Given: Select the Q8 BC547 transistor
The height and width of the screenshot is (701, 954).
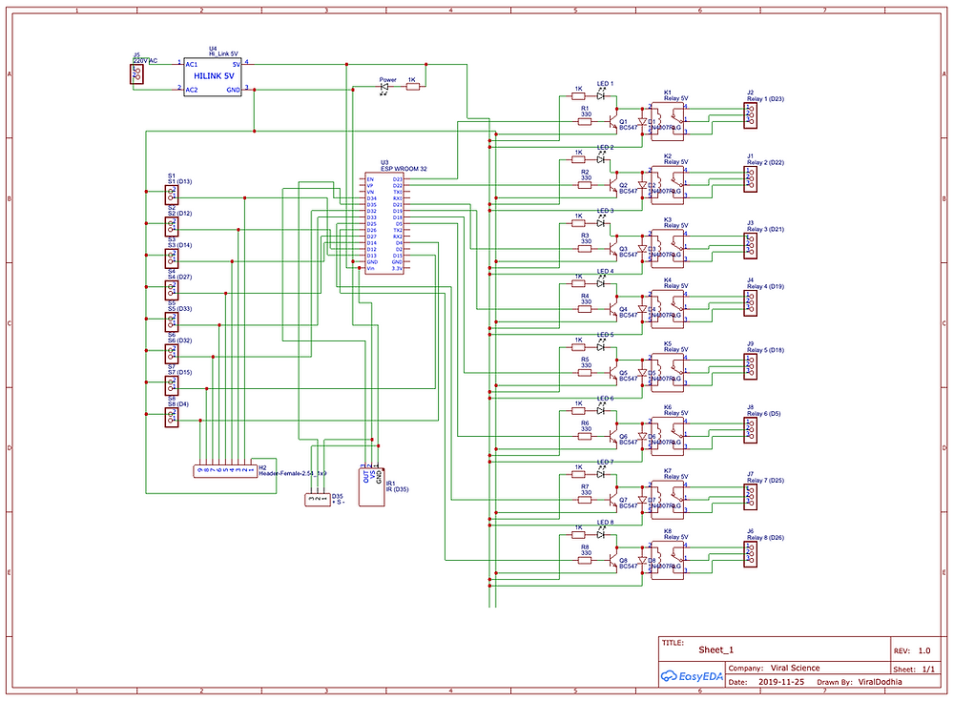Looking at the screenshot, I should pyautogui.click(x=612, y=561).
